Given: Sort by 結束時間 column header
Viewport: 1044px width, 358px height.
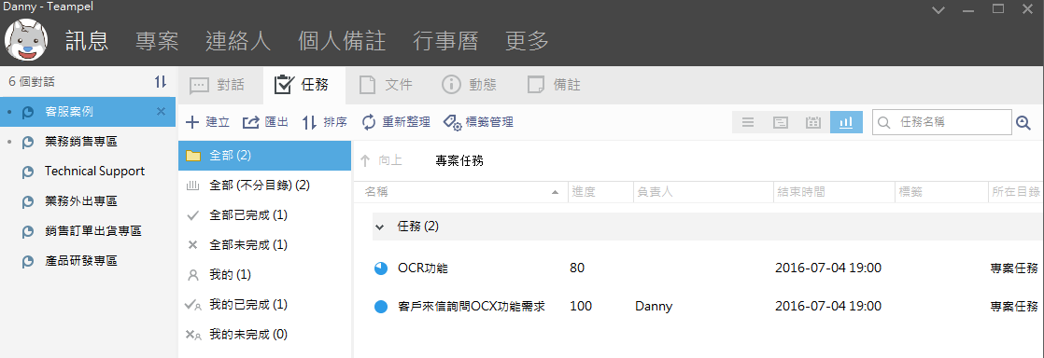Looking at the screenshot, I should [834, 192].
